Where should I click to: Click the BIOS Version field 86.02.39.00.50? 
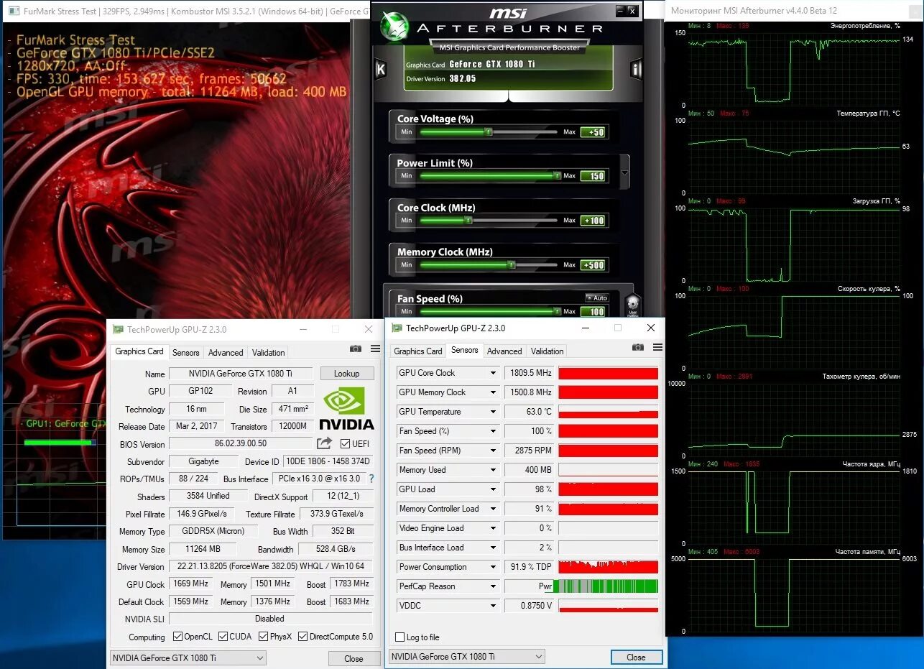[241, 444]
